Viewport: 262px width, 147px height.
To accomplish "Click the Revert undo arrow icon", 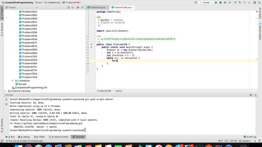I will coord(249,2).
